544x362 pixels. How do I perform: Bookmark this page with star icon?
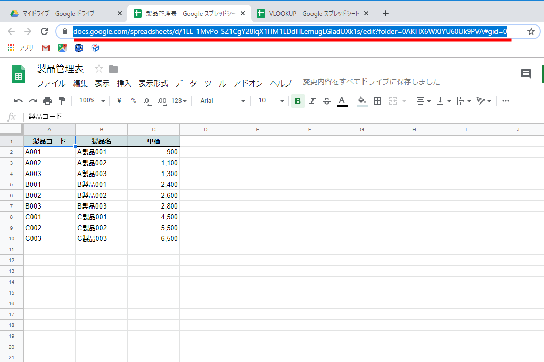[531, 31]
